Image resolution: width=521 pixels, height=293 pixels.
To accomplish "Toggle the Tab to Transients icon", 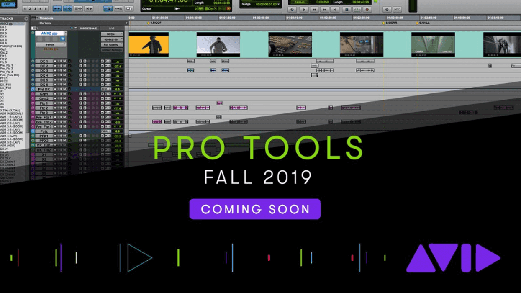I will [x=57, y=8].
